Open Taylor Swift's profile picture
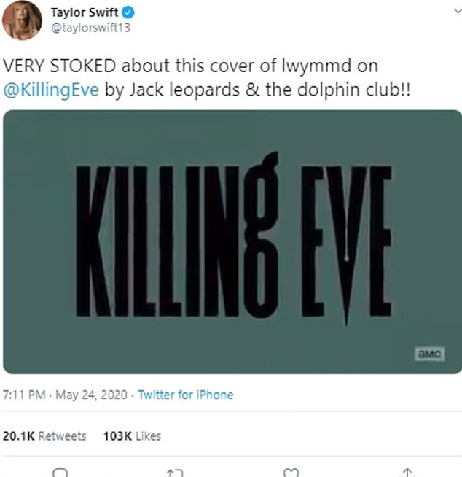 pyautogui.click(x=21, y=20)
